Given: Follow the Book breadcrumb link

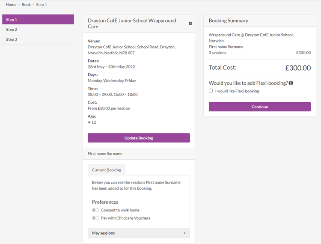Looking at the screenshot, I should 26,5.
